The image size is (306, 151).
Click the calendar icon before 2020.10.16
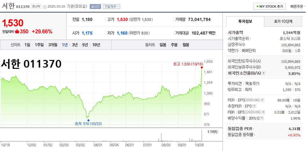coord(45,7)
